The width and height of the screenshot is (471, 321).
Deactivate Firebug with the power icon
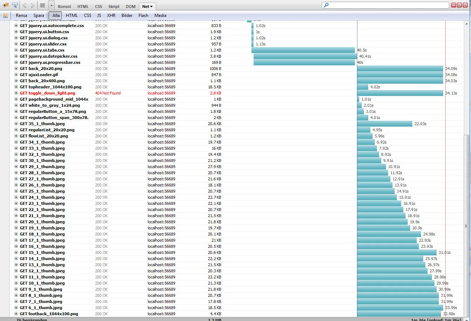click(465, 5)
